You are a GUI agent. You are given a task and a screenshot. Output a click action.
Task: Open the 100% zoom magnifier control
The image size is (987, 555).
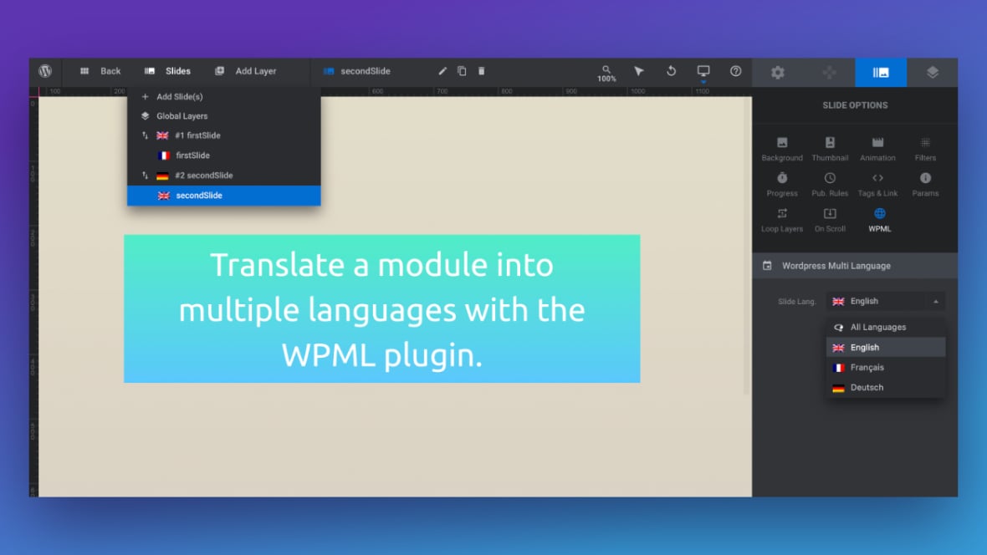click(606, 74)
